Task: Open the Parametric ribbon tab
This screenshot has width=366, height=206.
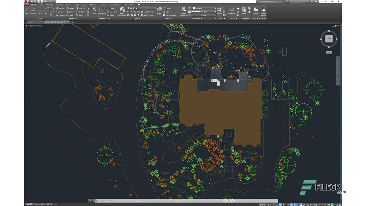Action: [x=59, y=5]
